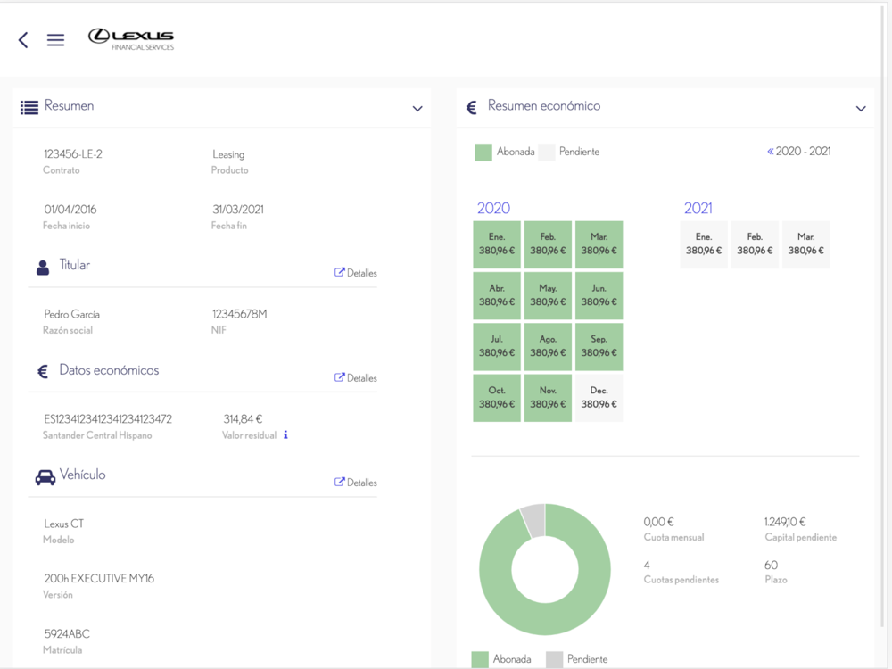Click the Lexus Financial Services logo
Image resolution: width=892 pixels, height=669 pixels.
(131, 39)
